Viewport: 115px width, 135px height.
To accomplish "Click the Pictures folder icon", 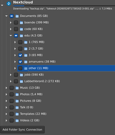I will tap(17, 101).
